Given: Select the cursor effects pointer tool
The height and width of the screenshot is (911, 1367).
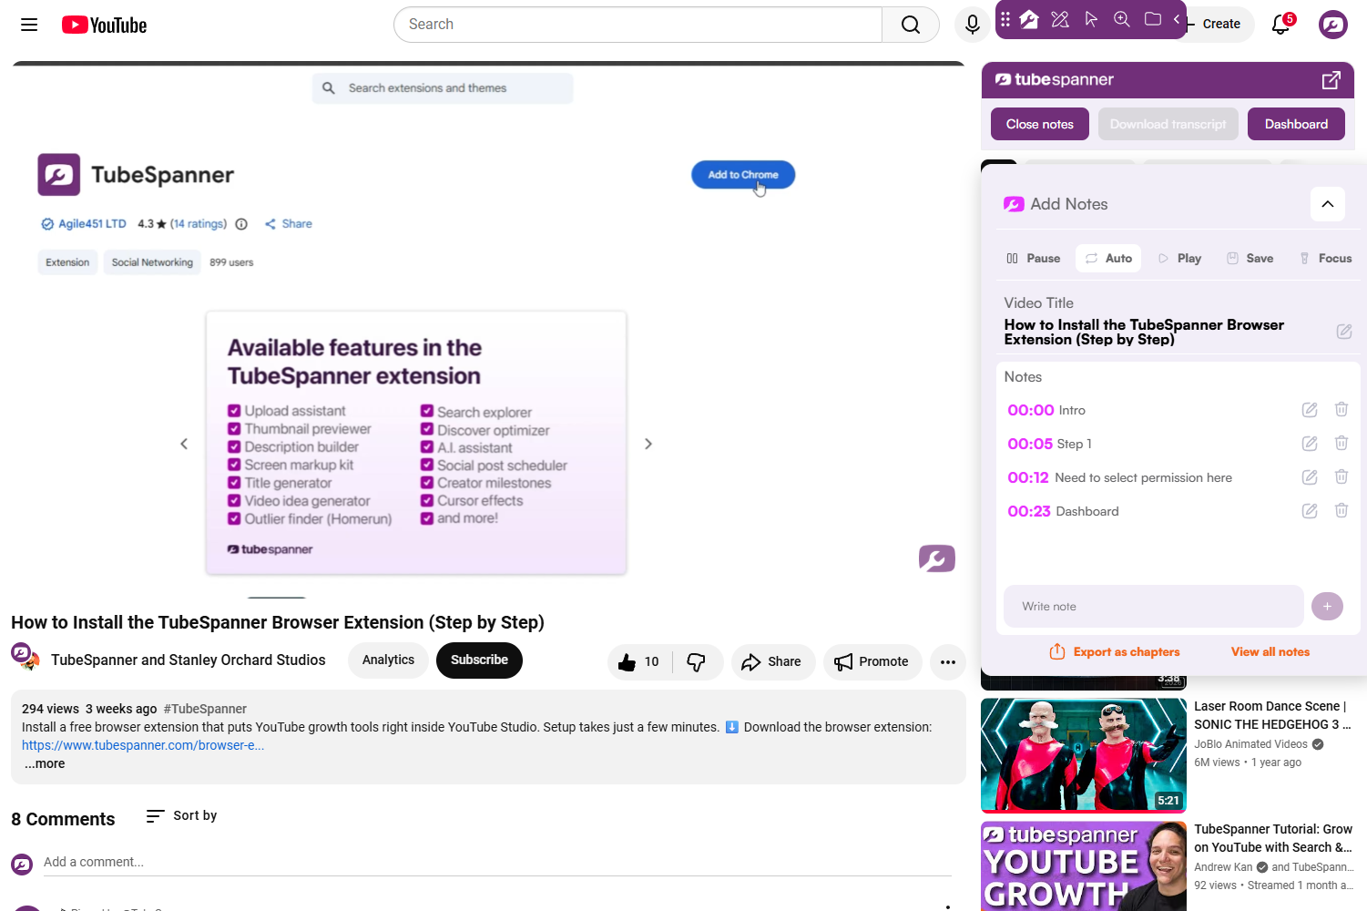Looking at the screenshot, I should (1091, 19).
